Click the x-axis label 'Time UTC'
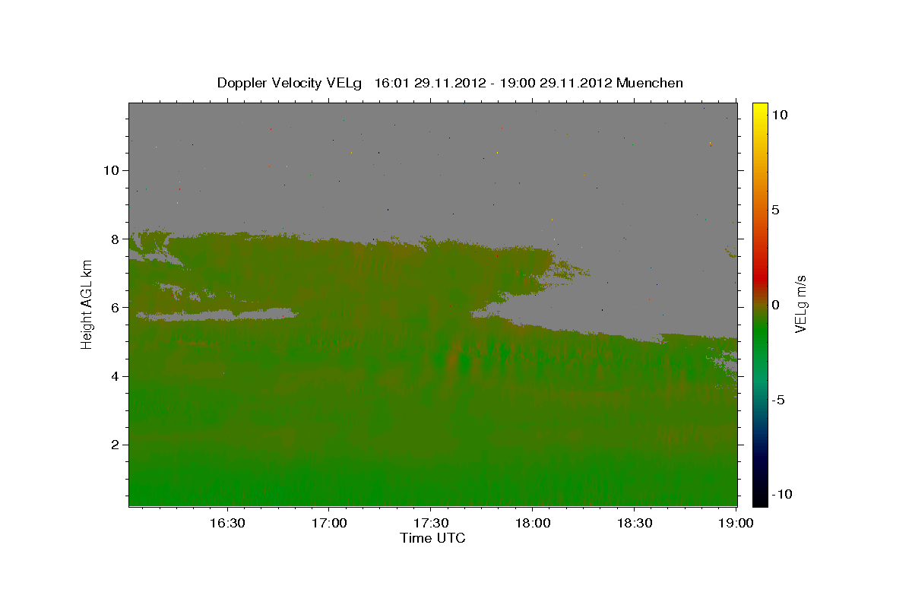912x608 pixels. tap(432, 538)
